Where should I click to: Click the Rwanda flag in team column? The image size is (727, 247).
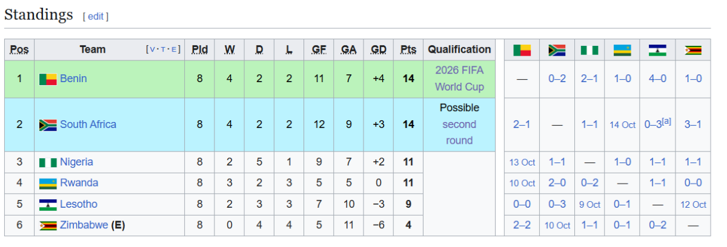[x=48, y=184]
